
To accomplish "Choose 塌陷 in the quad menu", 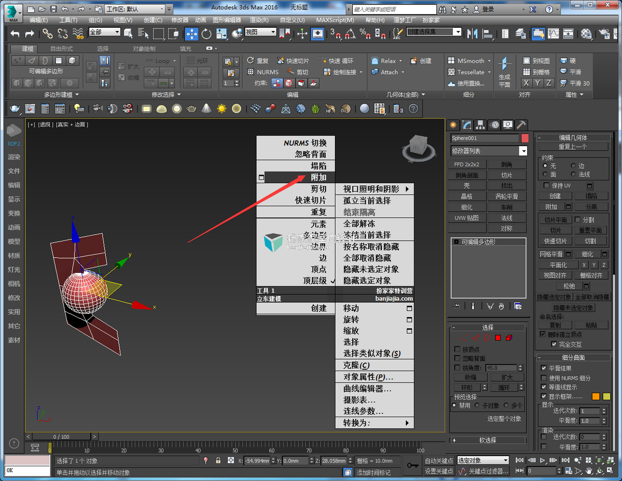I will point(295,166).
